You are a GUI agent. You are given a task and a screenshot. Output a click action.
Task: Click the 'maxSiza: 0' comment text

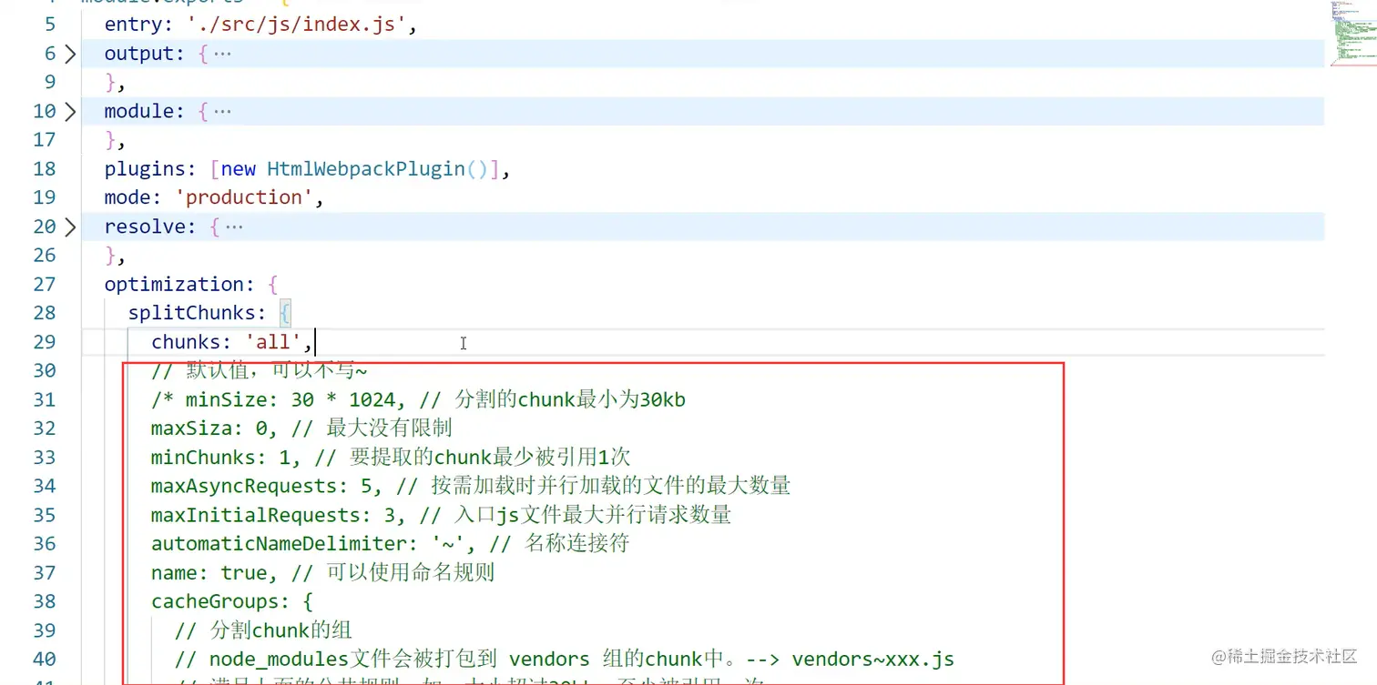[209, 428]
